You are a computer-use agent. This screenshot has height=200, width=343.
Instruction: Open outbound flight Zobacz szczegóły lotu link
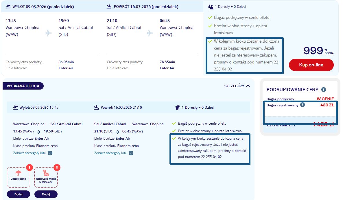(30, 153)
